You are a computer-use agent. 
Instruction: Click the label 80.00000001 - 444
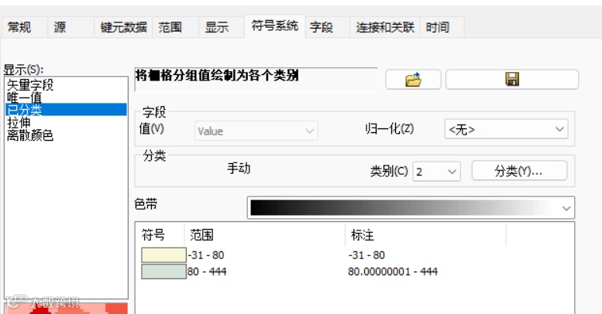(x=393, y=271)
